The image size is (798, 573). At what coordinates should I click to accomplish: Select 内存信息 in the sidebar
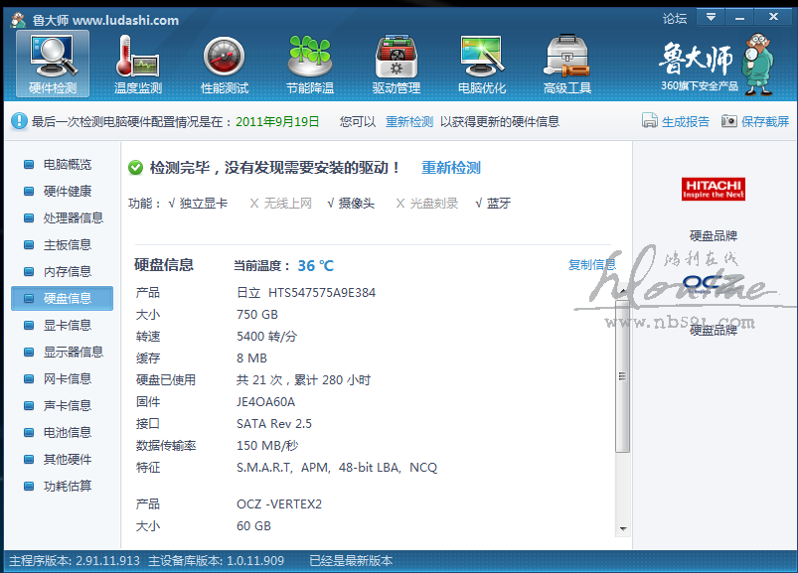pos(67,271)
